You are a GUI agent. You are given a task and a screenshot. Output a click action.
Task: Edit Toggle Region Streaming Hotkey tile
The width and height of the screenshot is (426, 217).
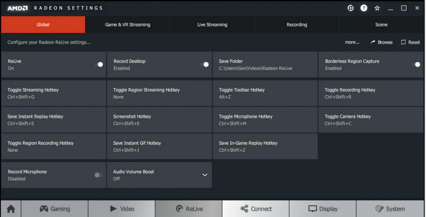(159, 93)
